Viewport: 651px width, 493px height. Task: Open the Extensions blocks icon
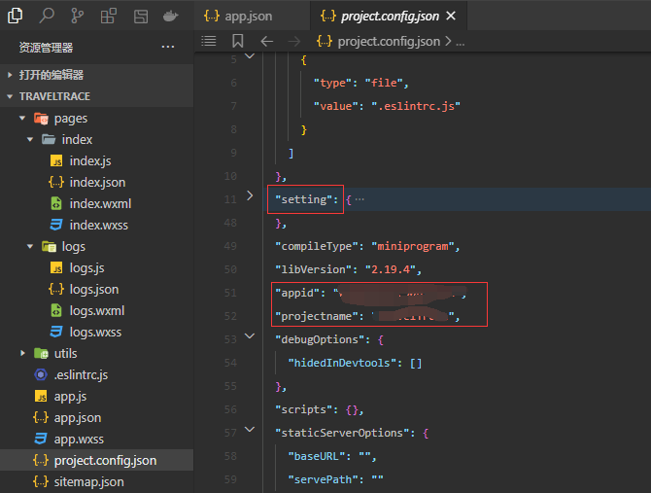pos(109,17)
